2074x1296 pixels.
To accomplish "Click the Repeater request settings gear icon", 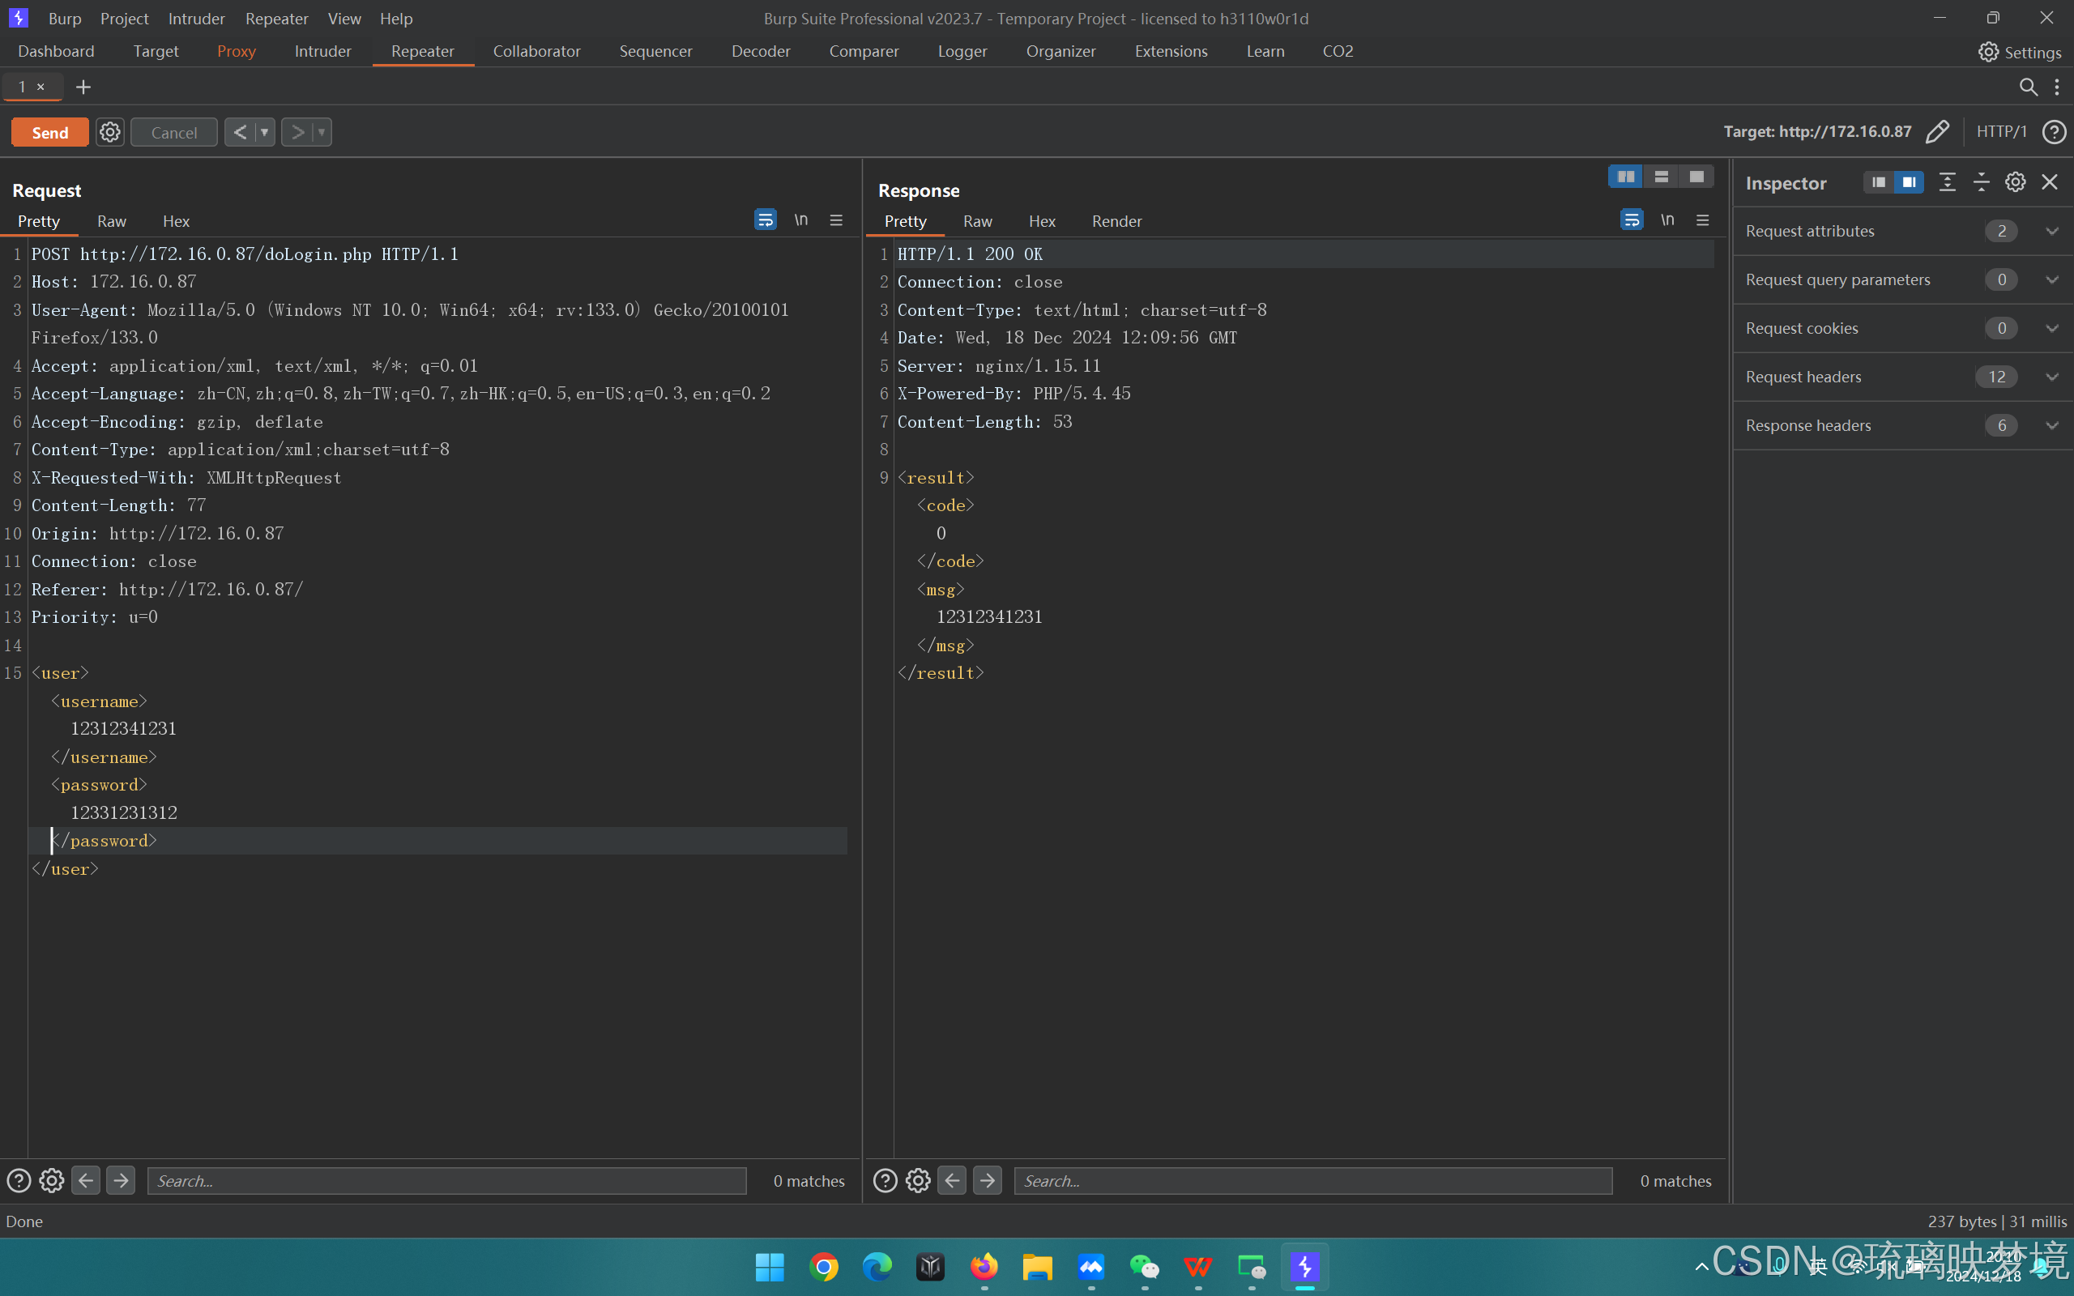I will (x=109, y=132).
